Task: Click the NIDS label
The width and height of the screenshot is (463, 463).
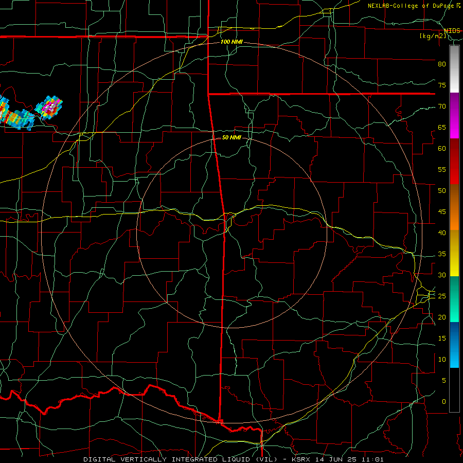Action: tap(452, 31)
